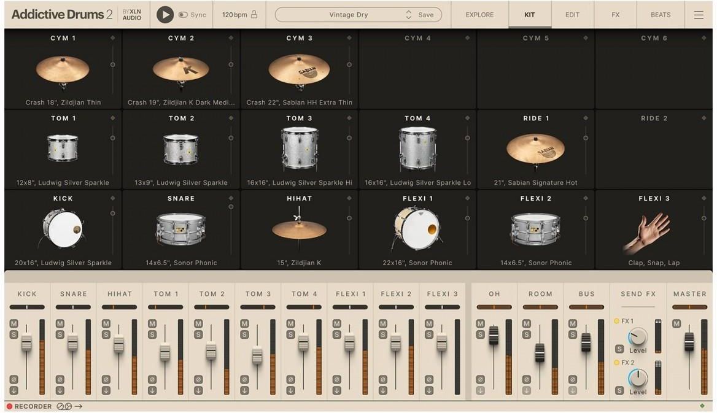
Task: Click the MASTER volume fader
Action: coord(689,342)
